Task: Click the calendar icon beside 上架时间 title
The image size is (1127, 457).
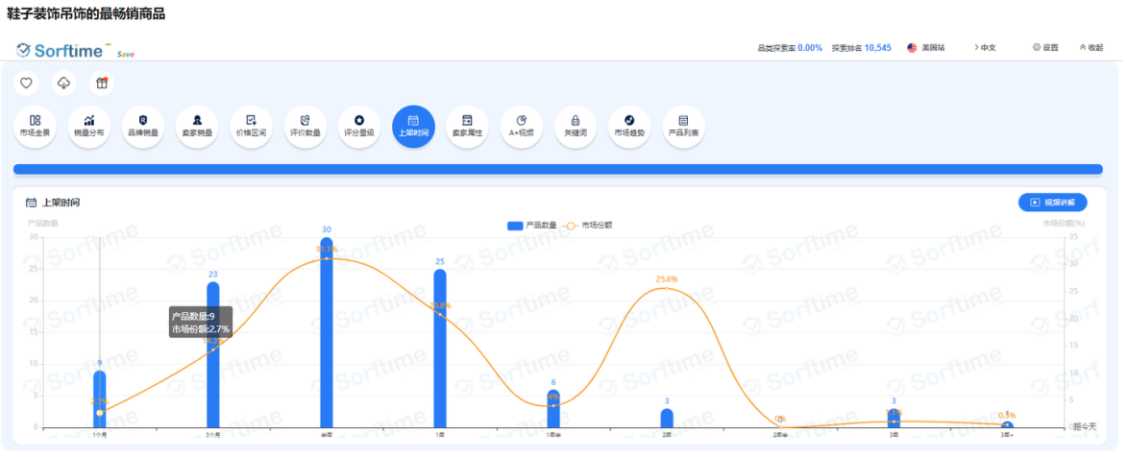Action: tap(31, 203)
